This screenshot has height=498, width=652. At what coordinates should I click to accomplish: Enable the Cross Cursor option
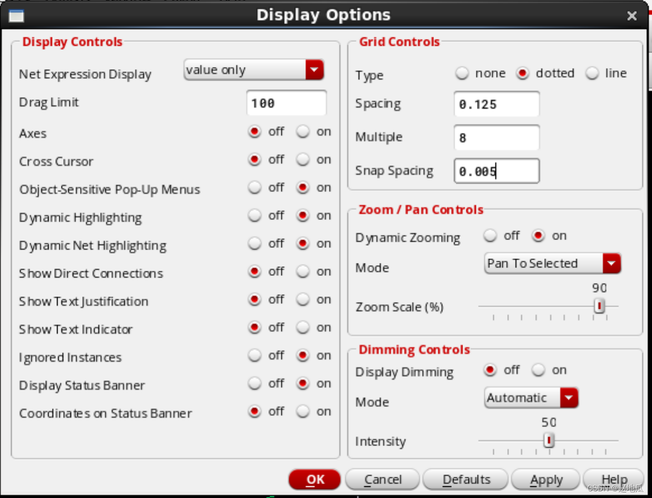click(x=303, y=160)
